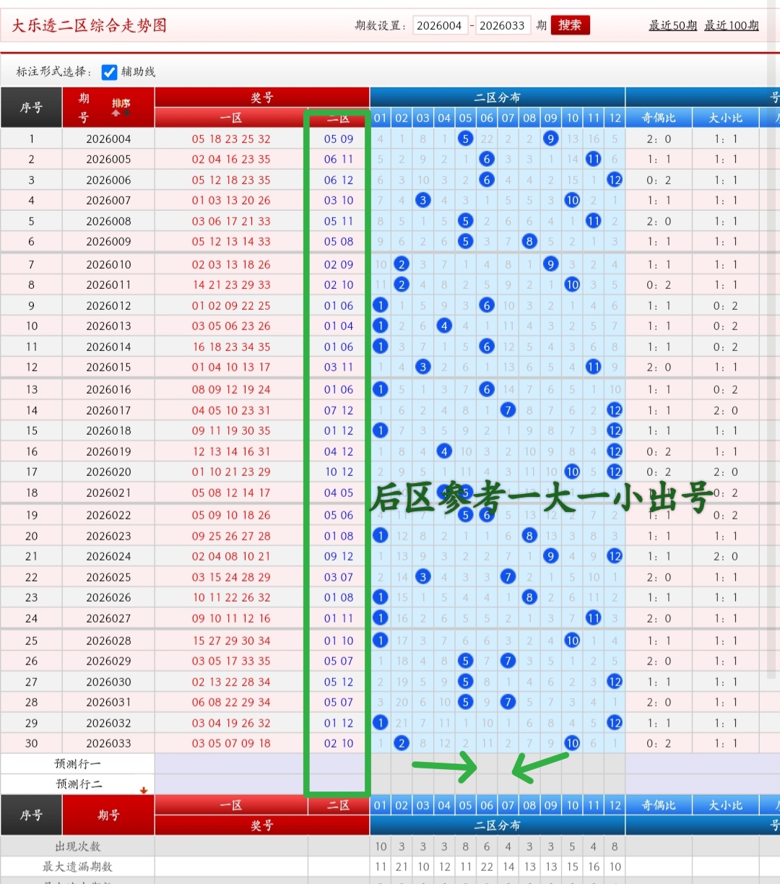Click blue ball 02 in row 2026033

pyautogui.click(x=402, y=743)
